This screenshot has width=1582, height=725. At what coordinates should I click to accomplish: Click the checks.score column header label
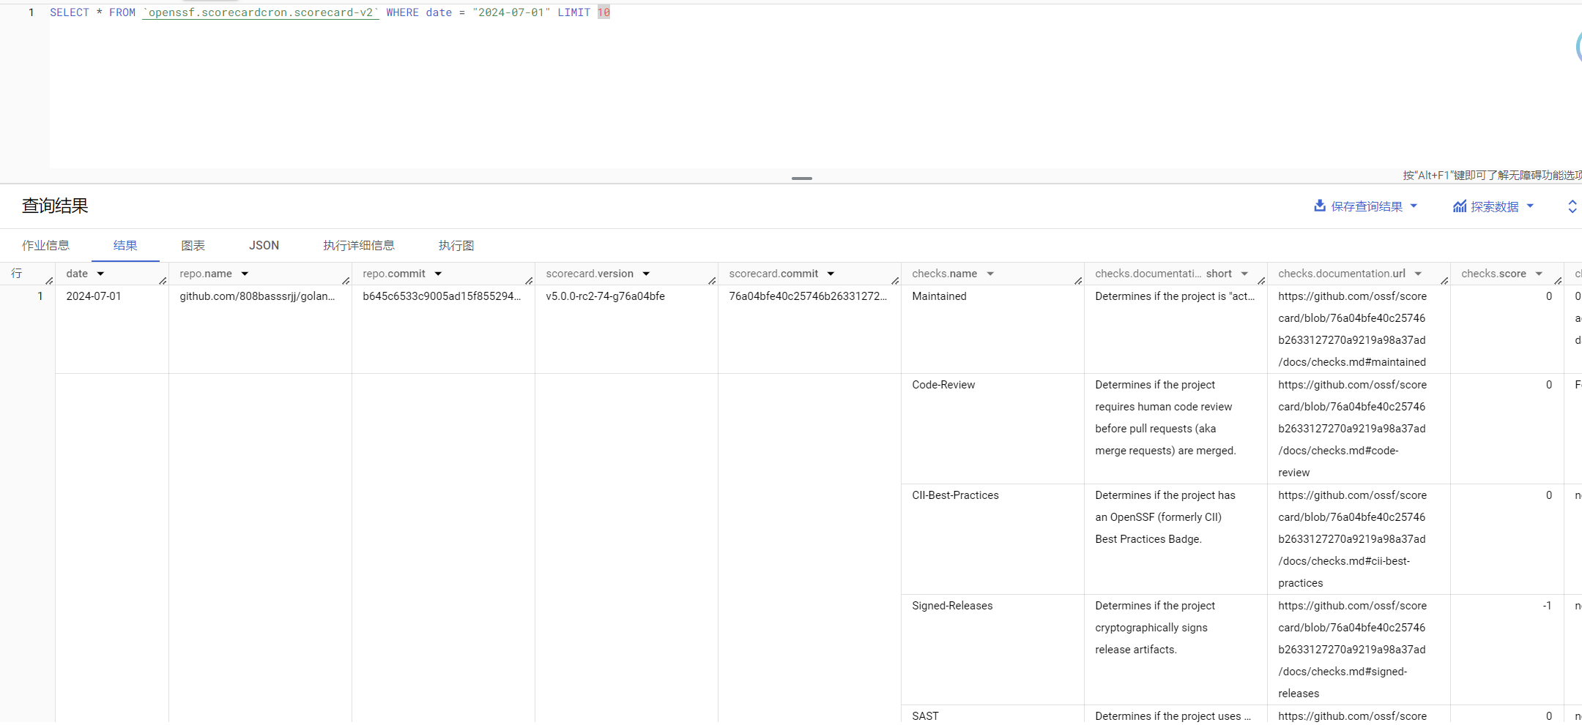click(1493, 274)
